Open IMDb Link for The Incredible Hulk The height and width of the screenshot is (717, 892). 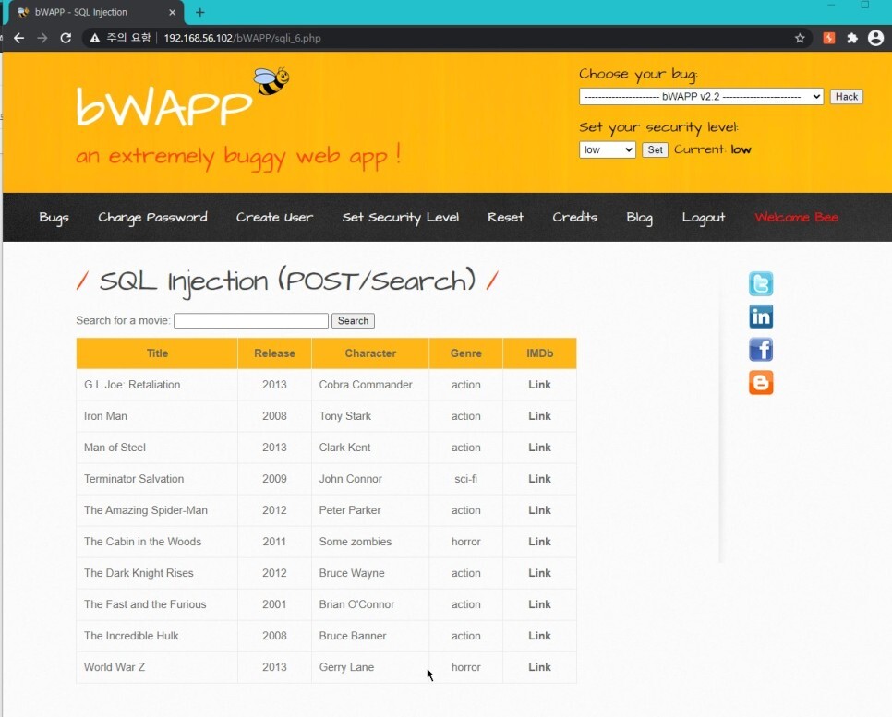click(539, 636)
